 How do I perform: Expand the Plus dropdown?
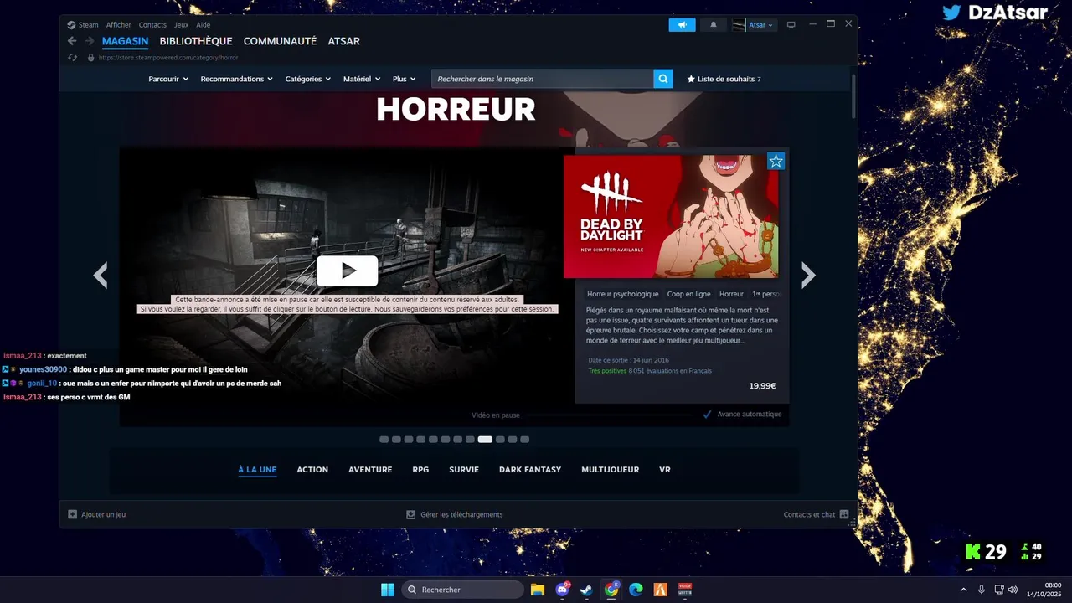tap(405, 79)
